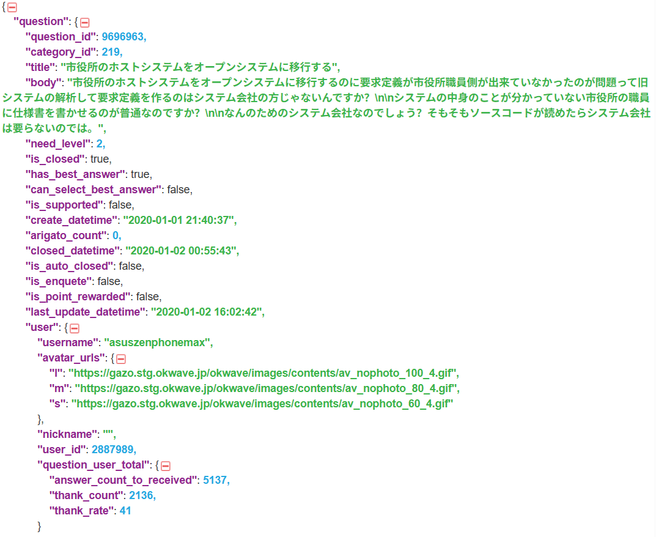Collapse the "question" object node
The height and width of the screenshot is (537, 656).
point(85,21)
